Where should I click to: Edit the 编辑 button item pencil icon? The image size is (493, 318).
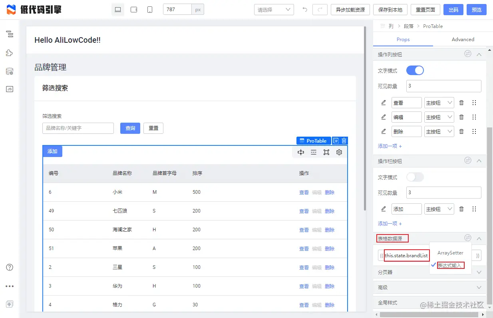(384, 117)
